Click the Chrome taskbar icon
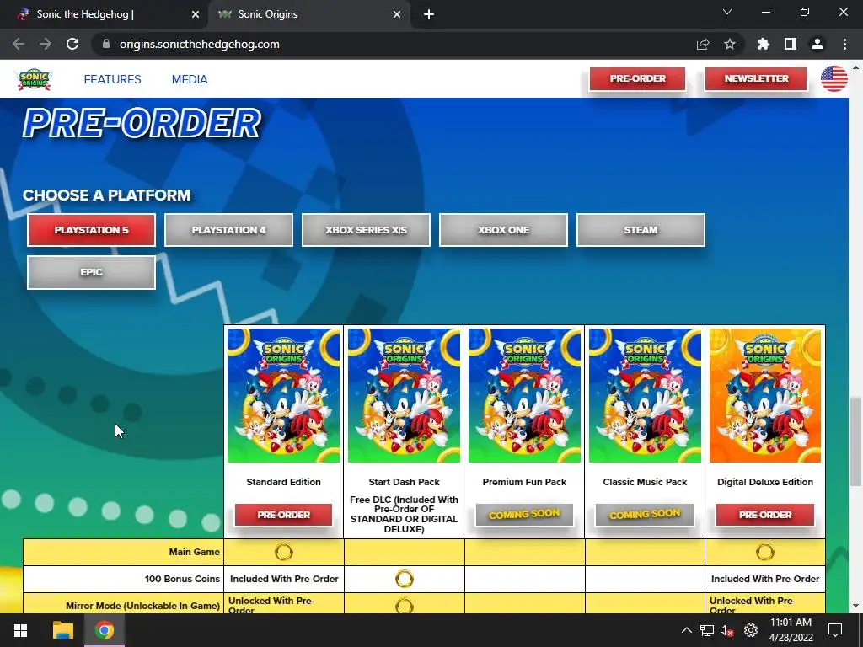The height and width of the screenshot is (647, 863). tap(104, 630)
